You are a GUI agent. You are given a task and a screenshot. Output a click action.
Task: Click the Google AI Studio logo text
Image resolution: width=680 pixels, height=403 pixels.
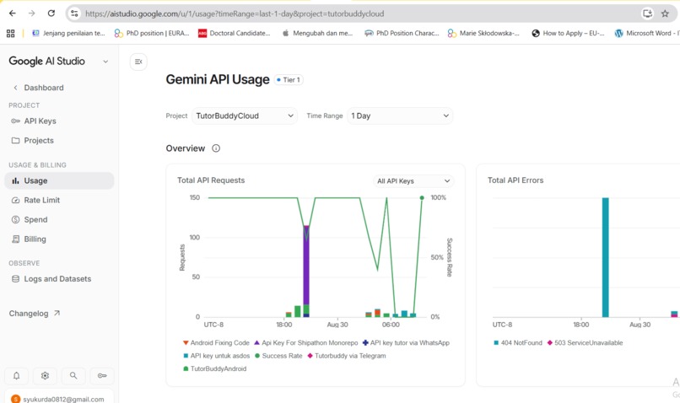(x=47, y=61)
